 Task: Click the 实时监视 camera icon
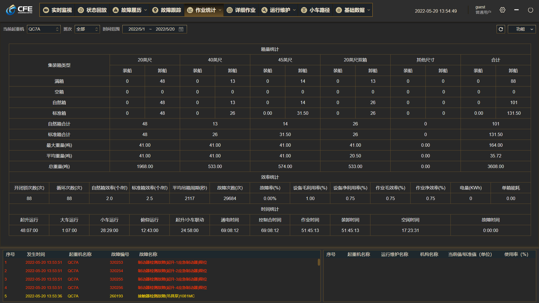[x=46, y=10]
